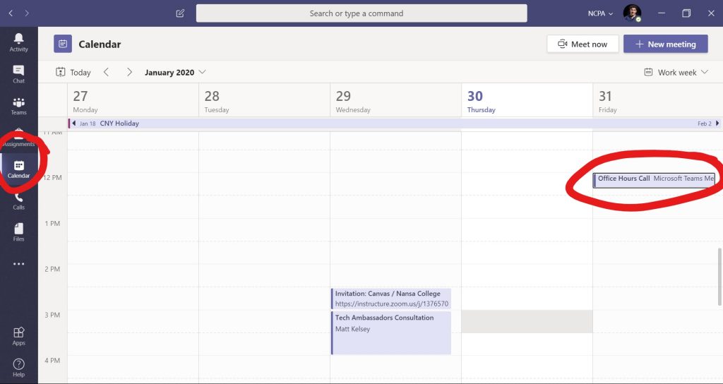Show more apps ellipsis in sidebar
The height and width of the screenshot is (384, 723).
19,264
